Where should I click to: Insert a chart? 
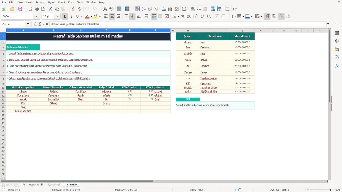coord(170,9)
